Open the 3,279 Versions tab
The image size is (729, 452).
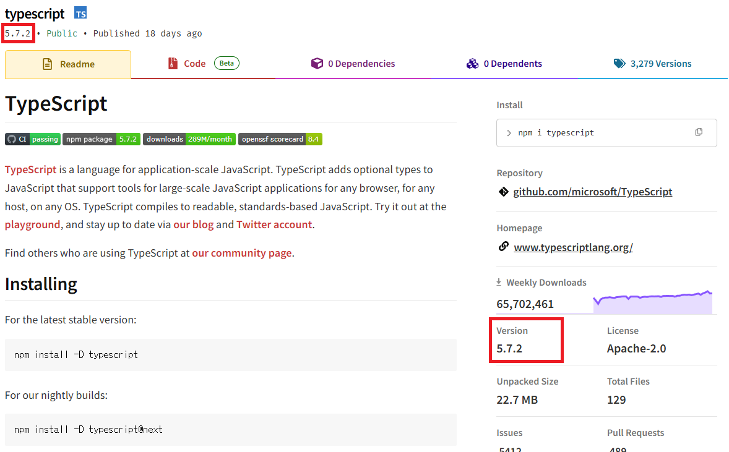point(653,64)
